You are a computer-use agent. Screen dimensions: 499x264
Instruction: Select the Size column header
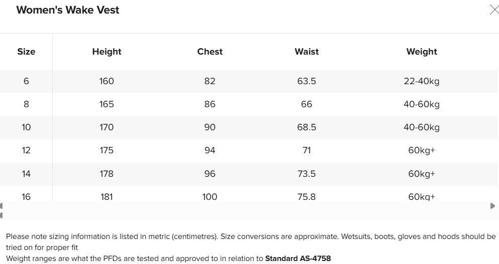point(26,52)
